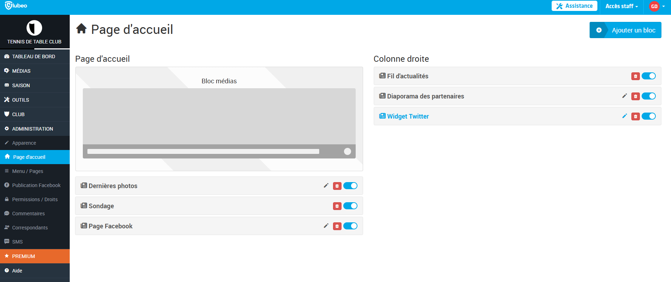Viewport: 671px width, 282px height.
Task: Open the Aide sidebar section
Action: [x=35, y=271]
